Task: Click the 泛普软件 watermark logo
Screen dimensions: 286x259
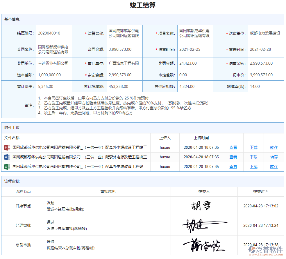Action: click(x=266, y=250)
